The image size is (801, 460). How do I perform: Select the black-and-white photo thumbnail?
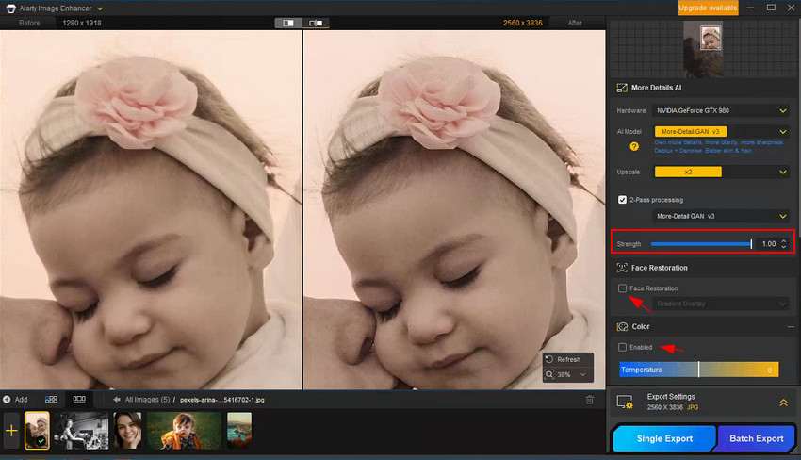[82, 431]
